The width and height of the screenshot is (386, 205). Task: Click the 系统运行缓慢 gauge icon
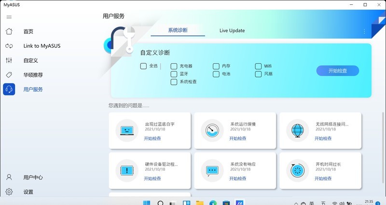(212, 131)
